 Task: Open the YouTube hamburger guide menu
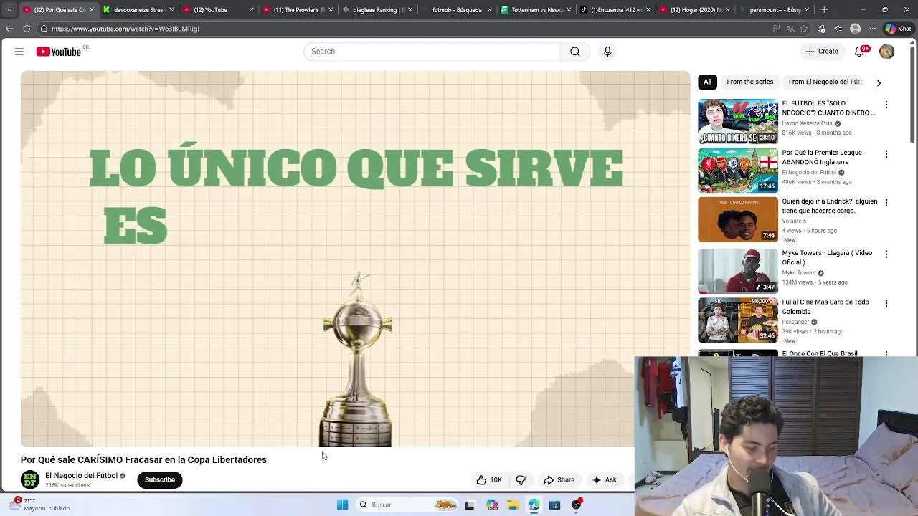click(x=19, y=52)
